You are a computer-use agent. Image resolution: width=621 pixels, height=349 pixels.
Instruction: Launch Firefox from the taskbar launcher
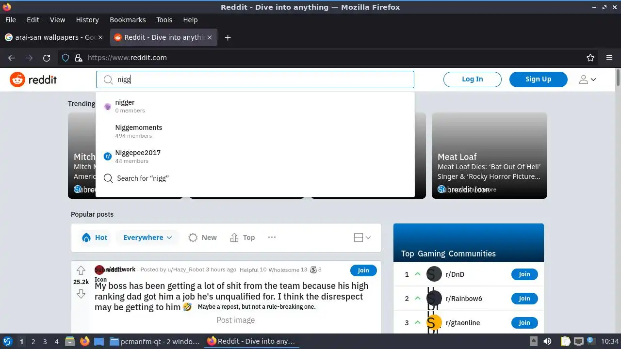coord(85,341)
